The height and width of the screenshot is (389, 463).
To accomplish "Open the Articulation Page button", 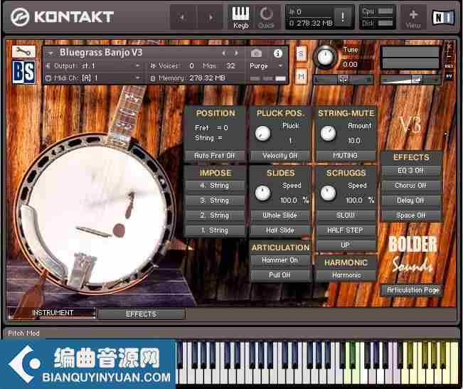I will (x=413, y=290).
